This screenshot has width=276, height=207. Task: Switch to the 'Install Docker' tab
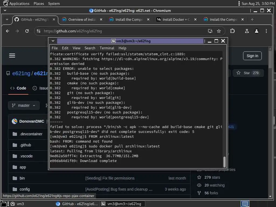click(x=176, y=19)
